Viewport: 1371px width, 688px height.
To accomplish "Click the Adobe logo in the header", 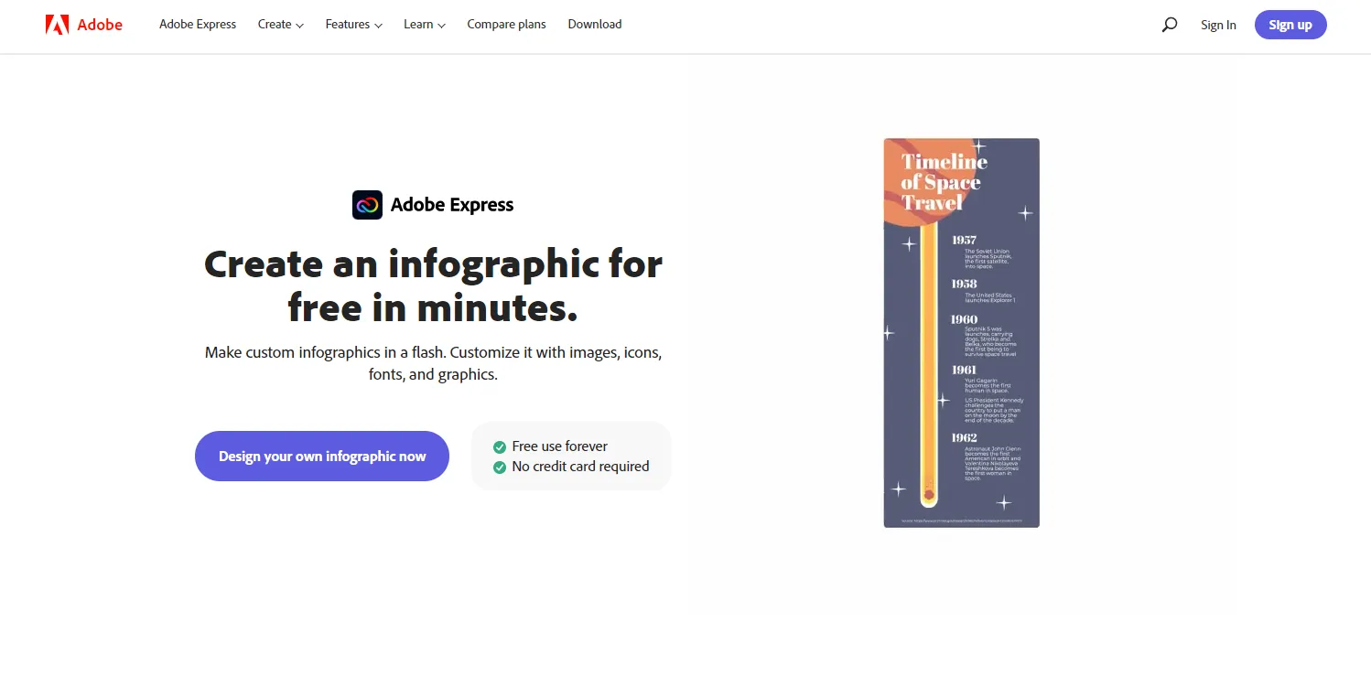I will tap(83, 25).
